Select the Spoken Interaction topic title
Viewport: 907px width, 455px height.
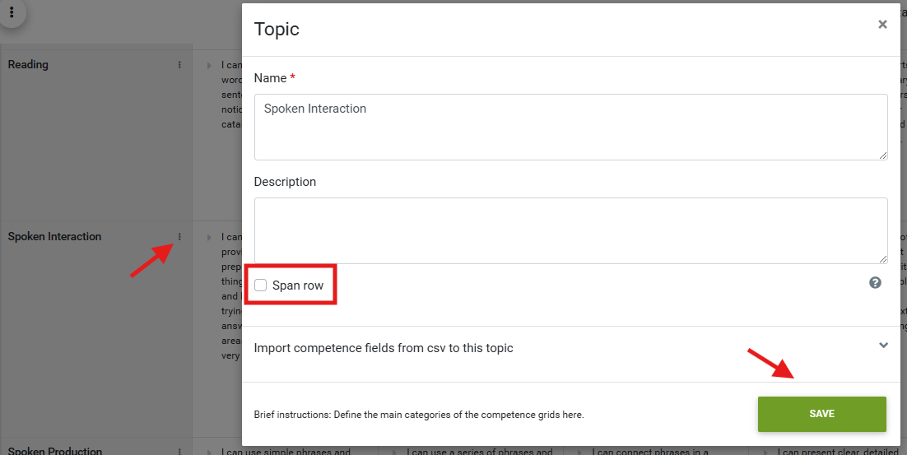click(x=54, y=236)
